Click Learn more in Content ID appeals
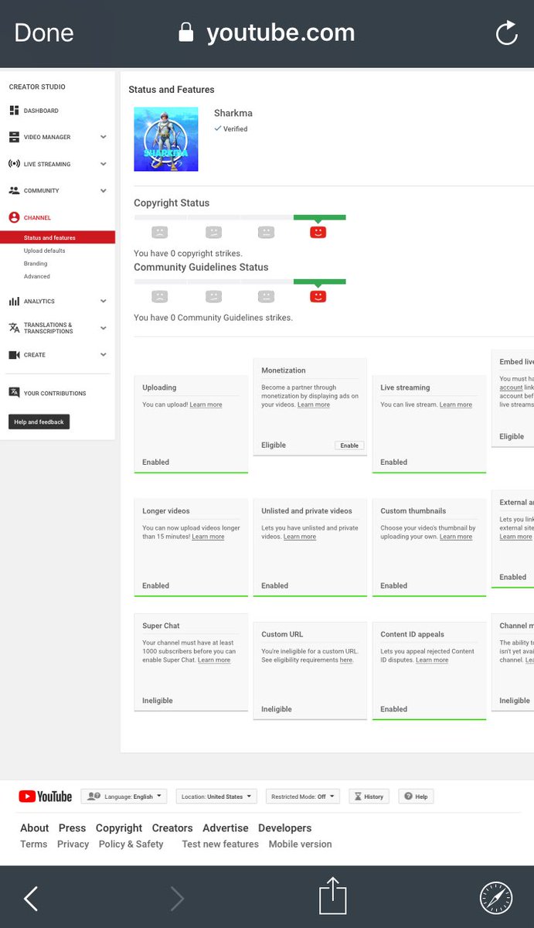 point(432,660)
